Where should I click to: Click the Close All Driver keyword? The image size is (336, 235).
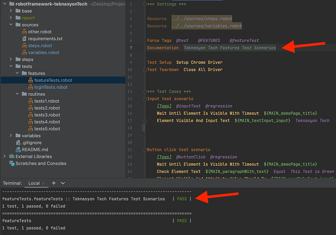click(x=203, y=69)
